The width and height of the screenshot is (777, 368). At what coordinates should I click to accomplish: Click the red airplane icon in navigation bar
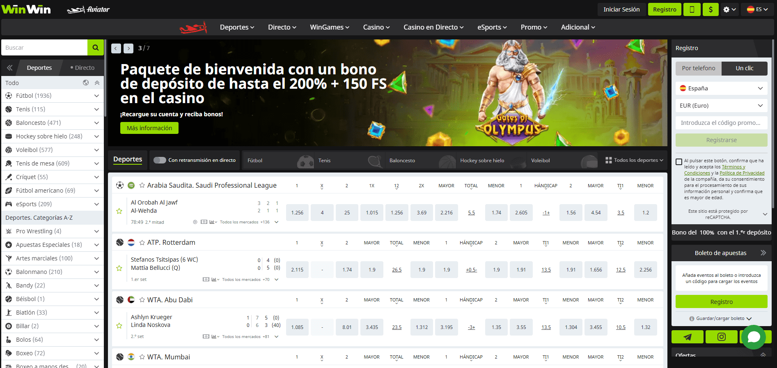pos(193,28)
